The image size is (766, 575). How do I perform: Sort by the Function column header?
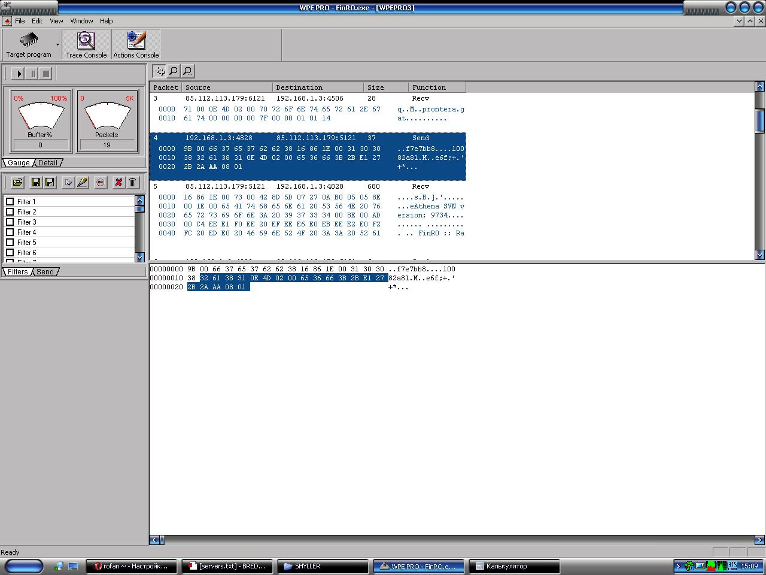click(437, 87)
